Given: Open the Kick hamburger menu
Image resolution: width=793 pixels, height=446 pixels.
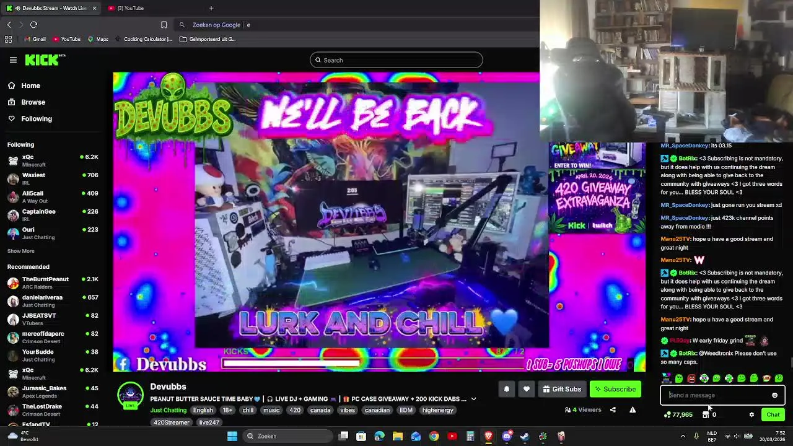Looking at the screenshot, I should tap(13, 60).
